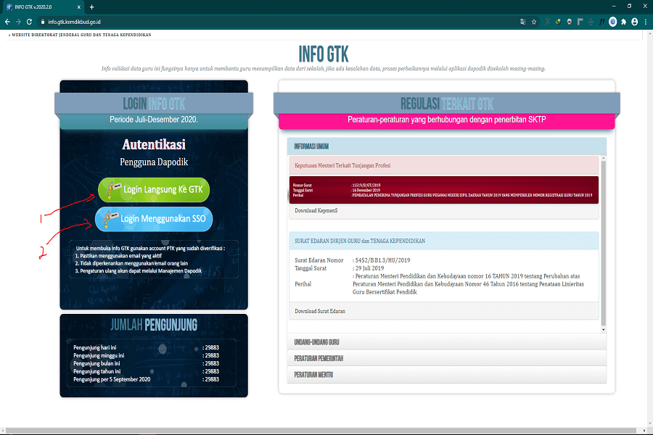Click the padlock site info icon
This screenshot has height=435, width=653.
point(43,22)
